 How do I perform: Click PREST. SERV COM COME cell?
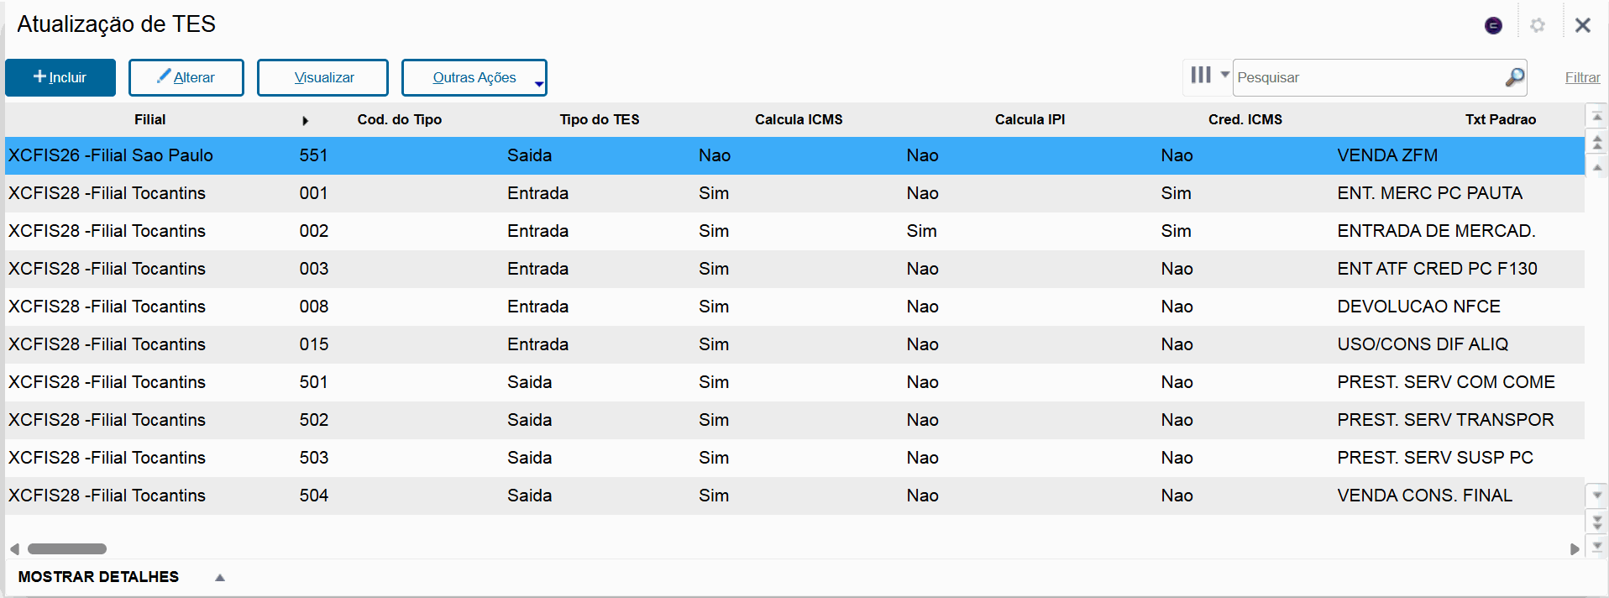(1446, 382)
